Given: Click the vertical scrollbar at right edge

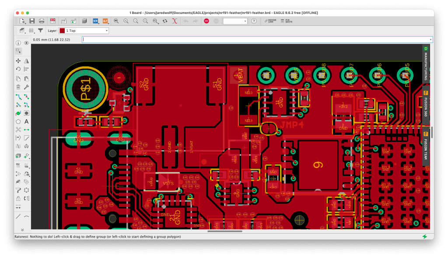Looking at the screenshot, I should click(x=432, y=133).
